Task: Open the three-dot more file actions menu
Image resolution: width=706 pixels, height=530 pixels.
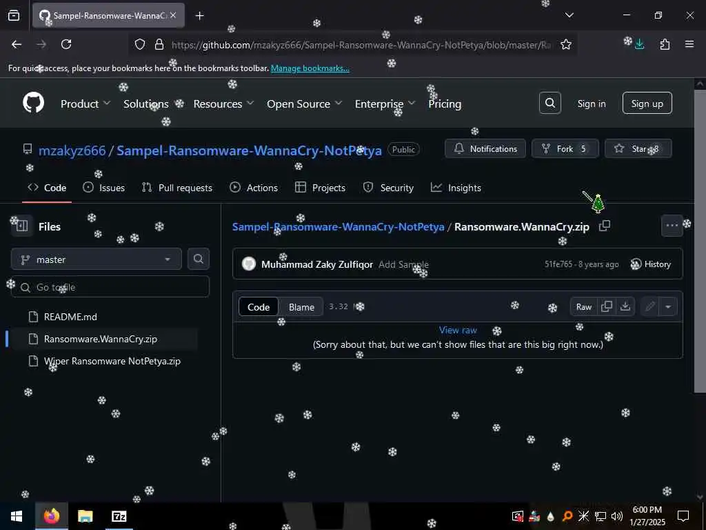Action: click(x=672, y=226)
